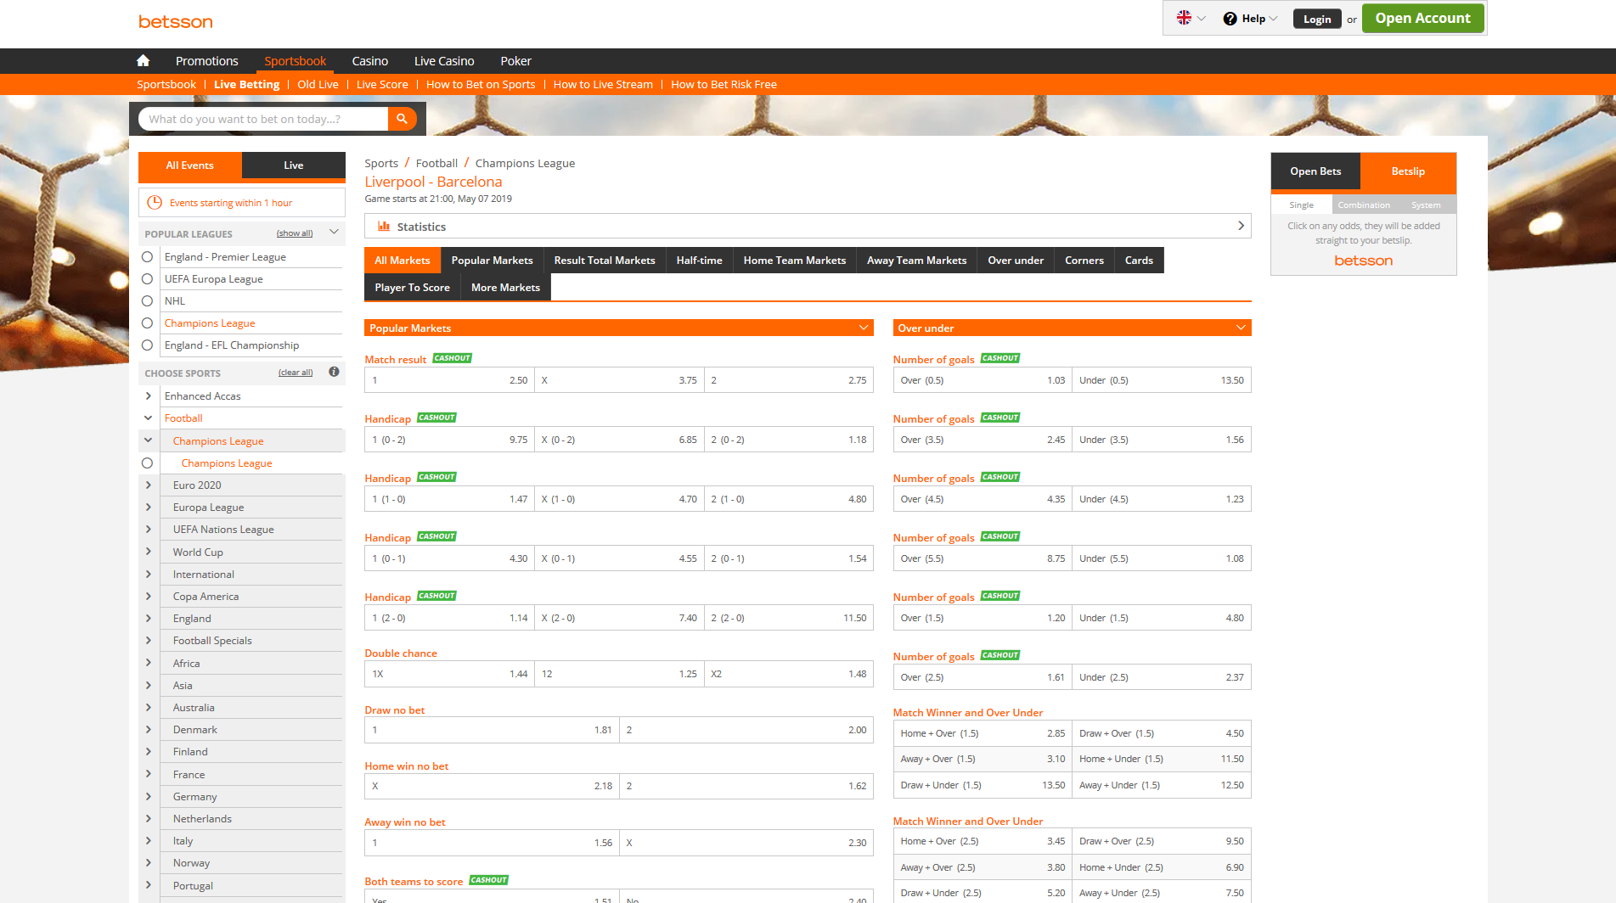Screen dimensions: 1616x903
Task: Expand the Italy tree item
Action: (x=148, y=840)
